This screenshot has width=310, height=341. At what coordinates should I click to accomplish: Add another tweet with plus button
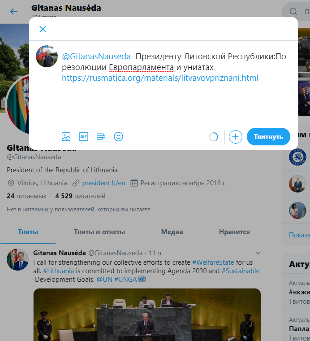pos(236,137)
